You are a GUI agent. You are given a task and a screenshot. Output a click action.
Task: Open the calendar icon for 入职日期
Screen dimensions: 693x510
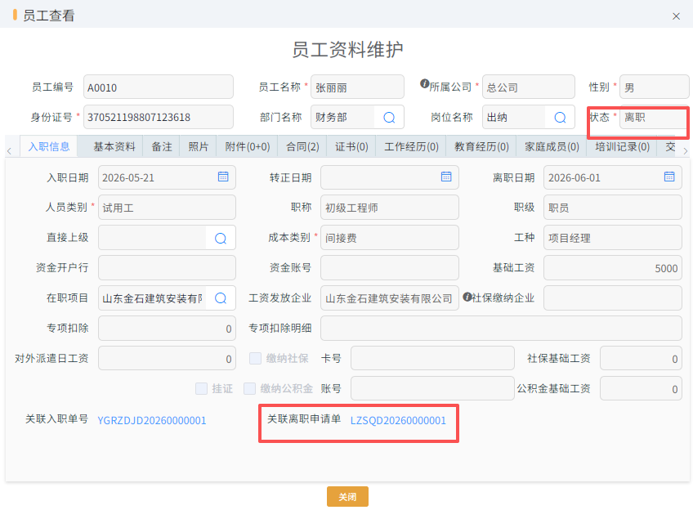(223, 177)
